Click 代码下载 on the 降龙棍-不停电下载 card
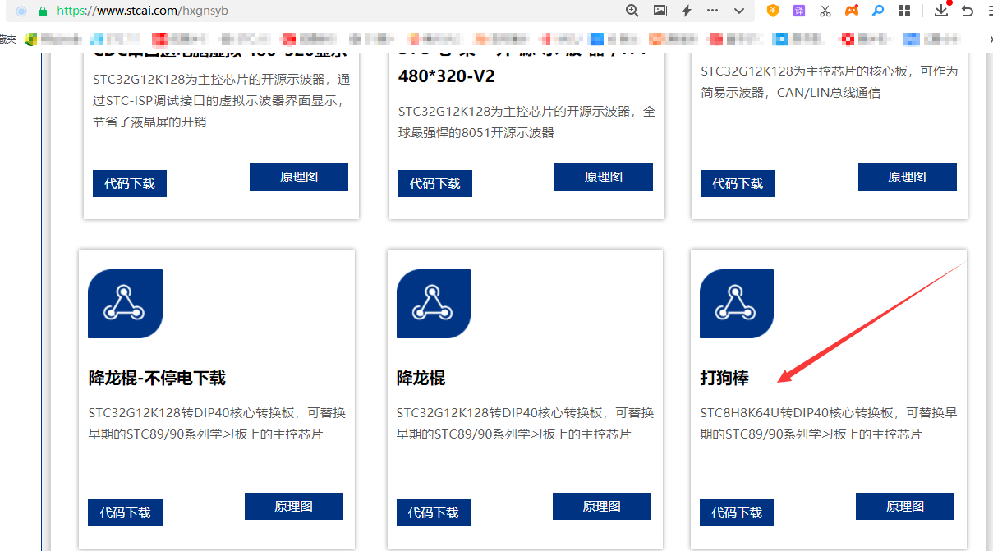 coord(125,512)
